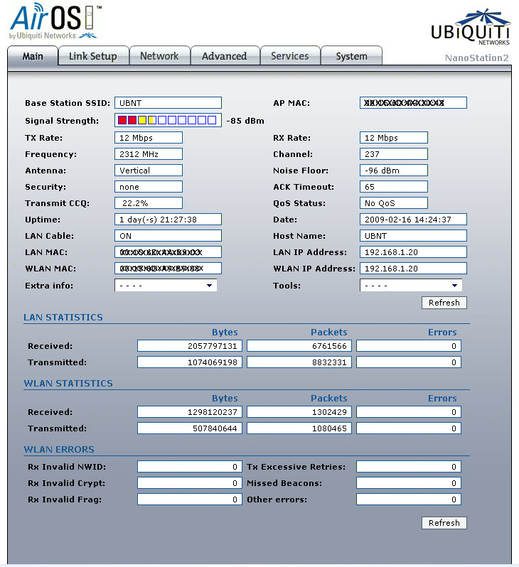Click WLAN received bytes 1298120237
Screen dimensions: 519x567
[190, 412]
